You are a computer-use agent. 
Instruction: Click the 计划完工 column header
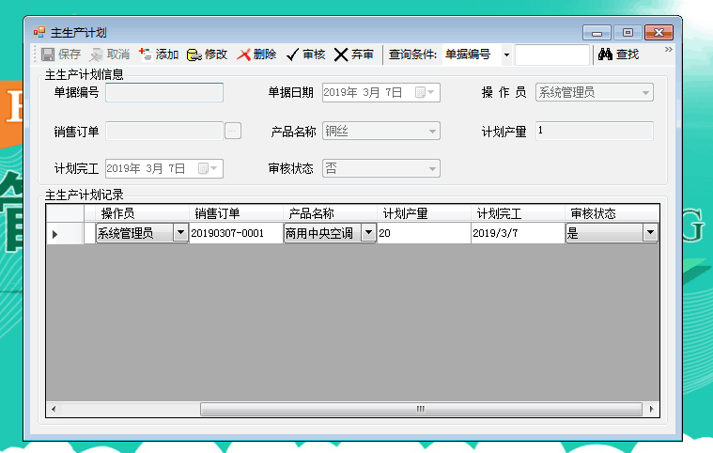point(518,213)
